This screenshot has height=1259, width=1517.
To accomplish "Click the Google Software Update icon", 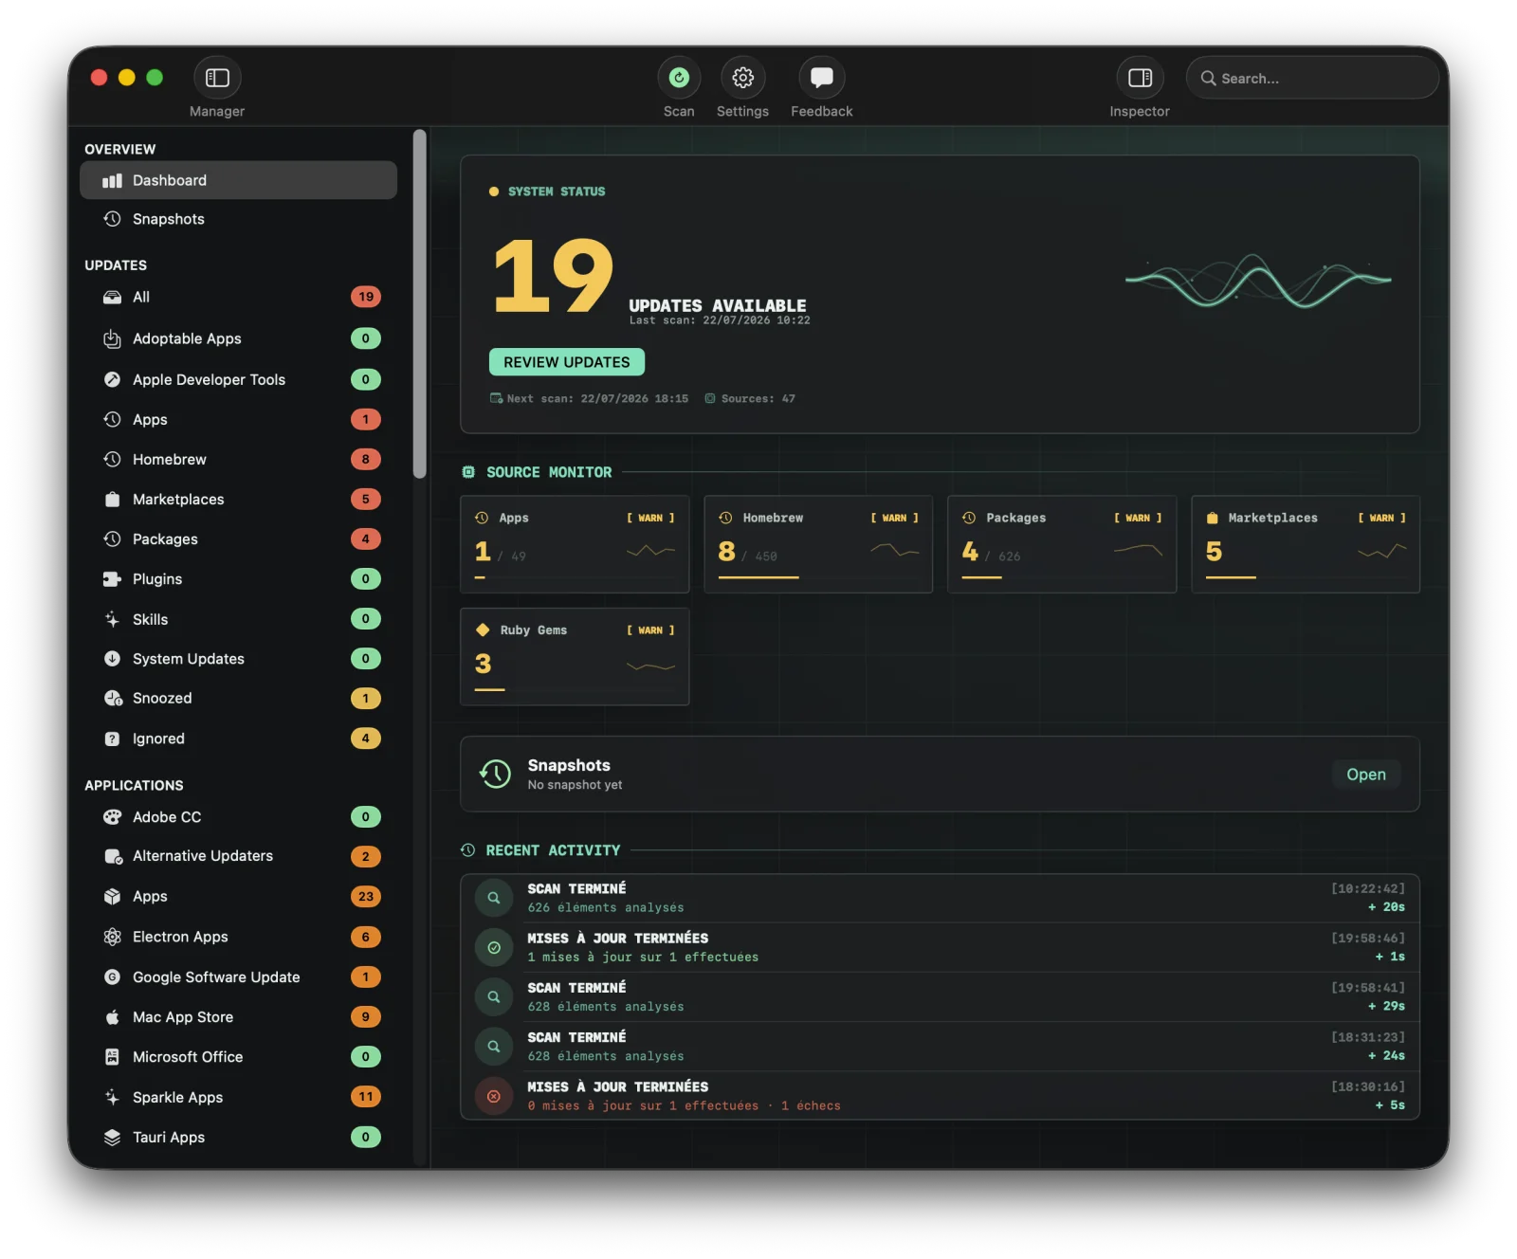I will point(112,976).
